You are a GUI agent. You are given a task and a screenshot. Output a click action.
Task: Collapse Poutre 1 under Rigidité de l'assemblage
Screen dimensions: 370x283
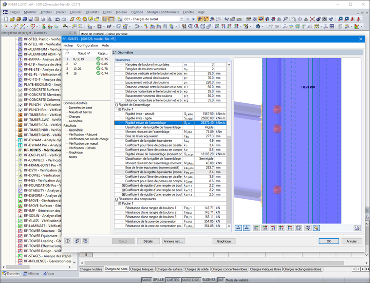120,109
